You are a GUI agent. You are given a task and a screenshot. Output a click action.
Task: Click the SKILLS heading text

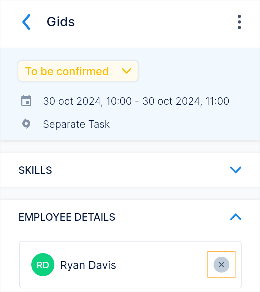point(35,170)
